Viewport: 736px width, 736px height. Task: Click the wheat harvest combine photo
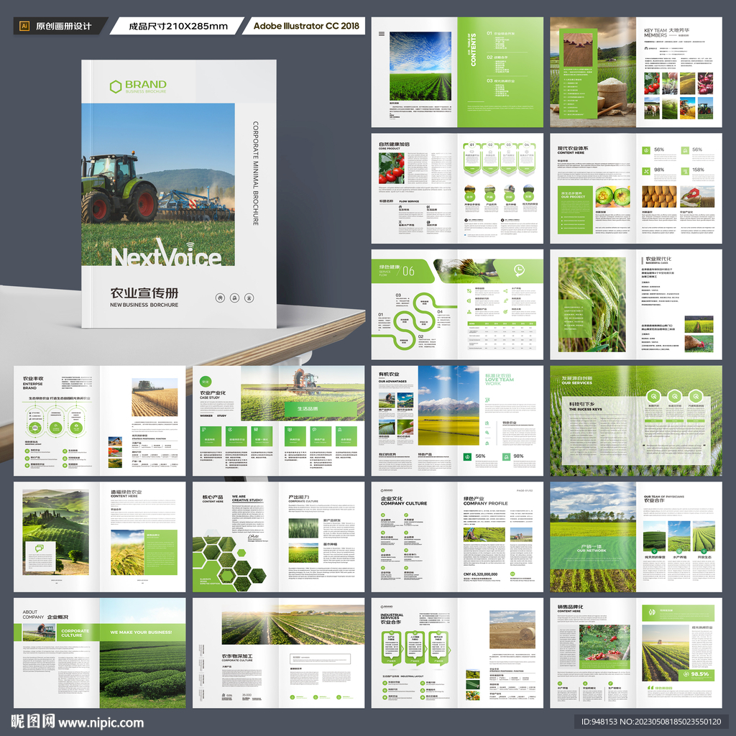155,397
